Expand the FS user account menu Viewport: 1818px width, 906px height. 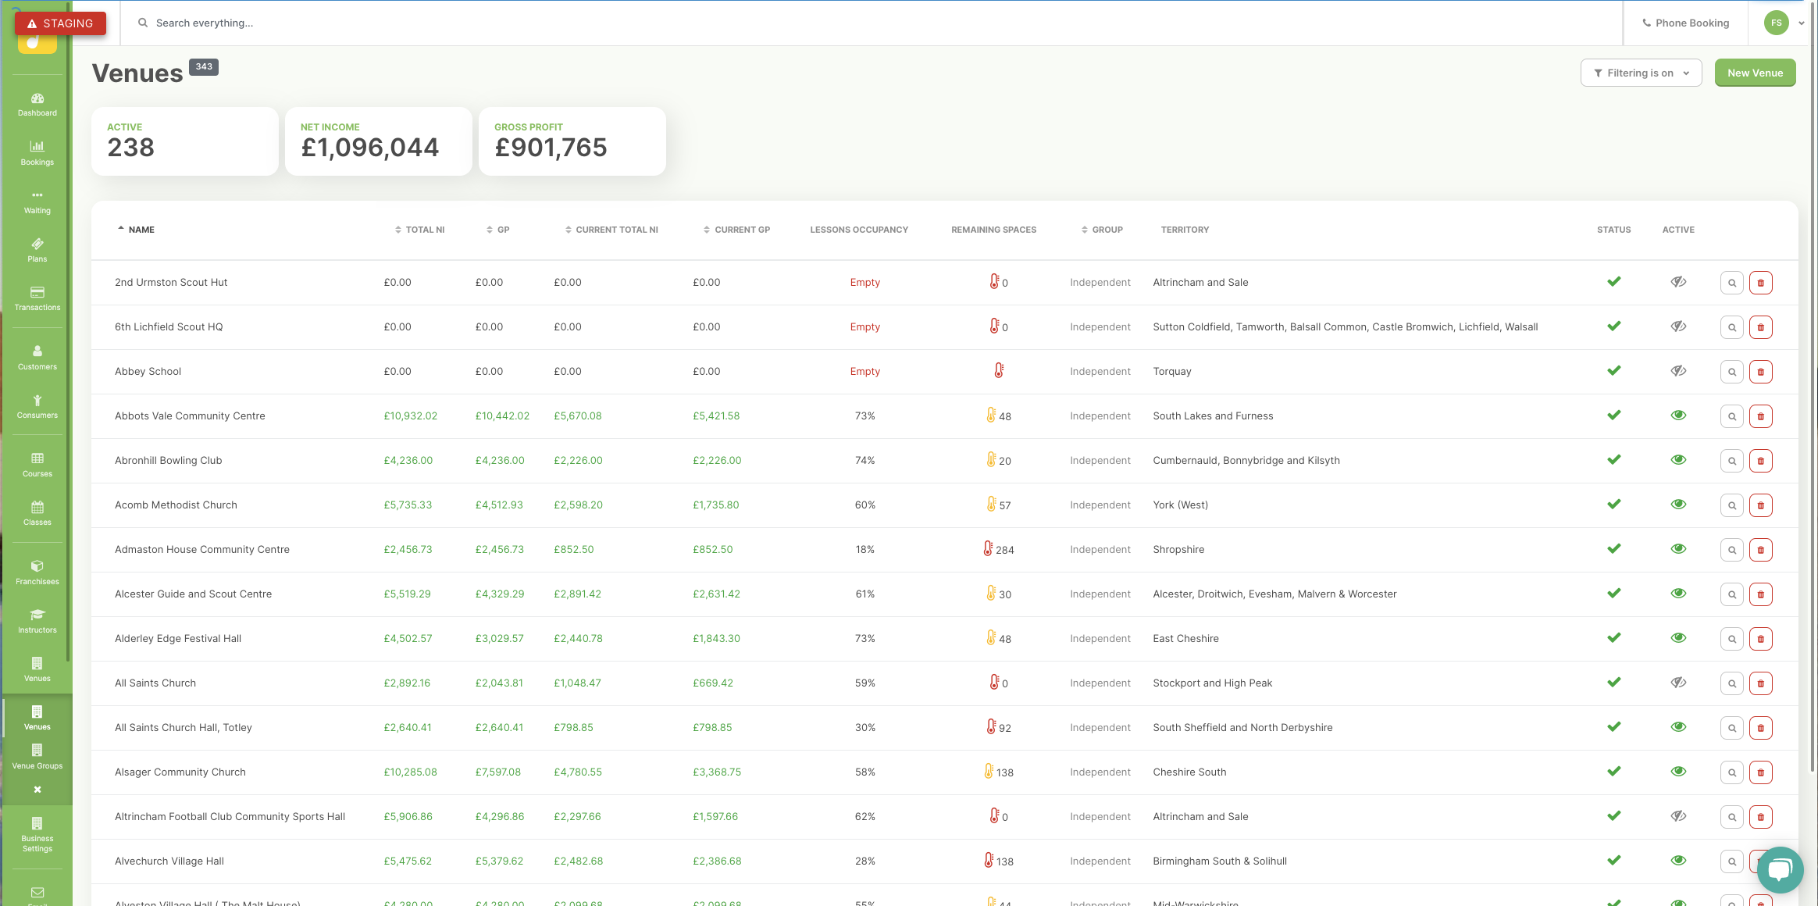click(x=1802, y=23)
